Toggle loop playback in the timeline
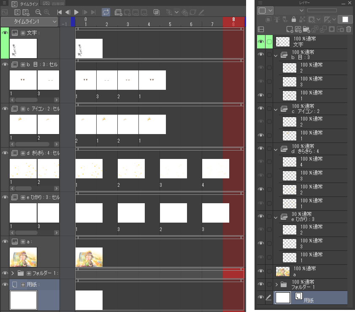355x312 pixels. [106, 12]
